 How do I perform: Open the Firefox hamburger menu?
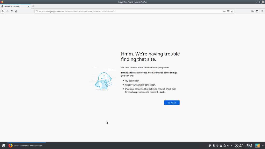coord(262,11)
